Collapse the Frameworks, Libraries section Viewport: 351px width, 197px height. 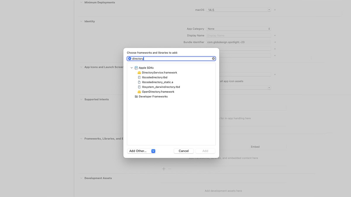click(x=81, y=139)
